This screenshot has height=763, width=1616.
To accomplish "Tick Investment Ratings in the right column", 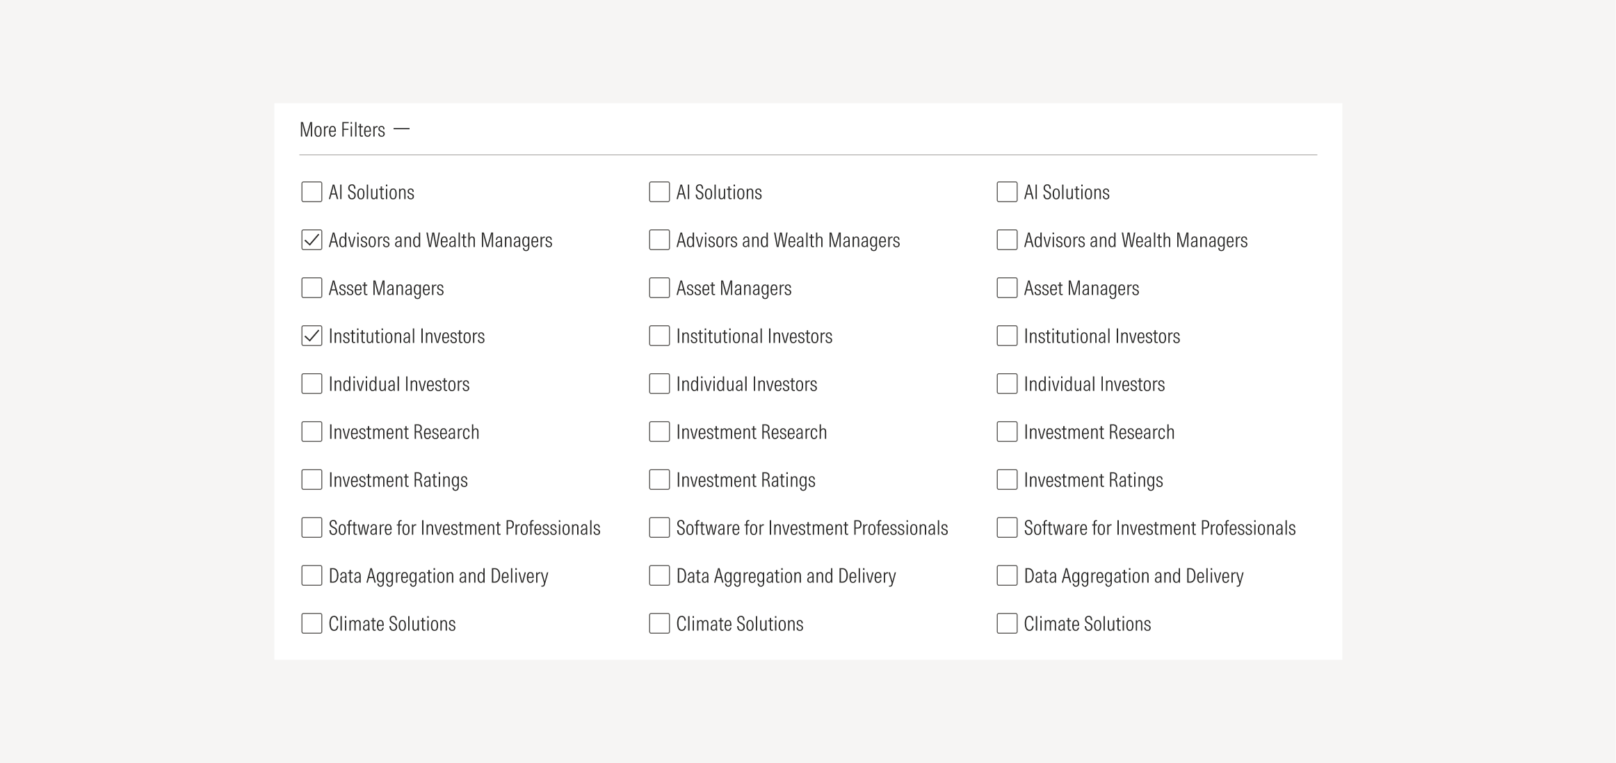I will click(x=1007, y=479).
